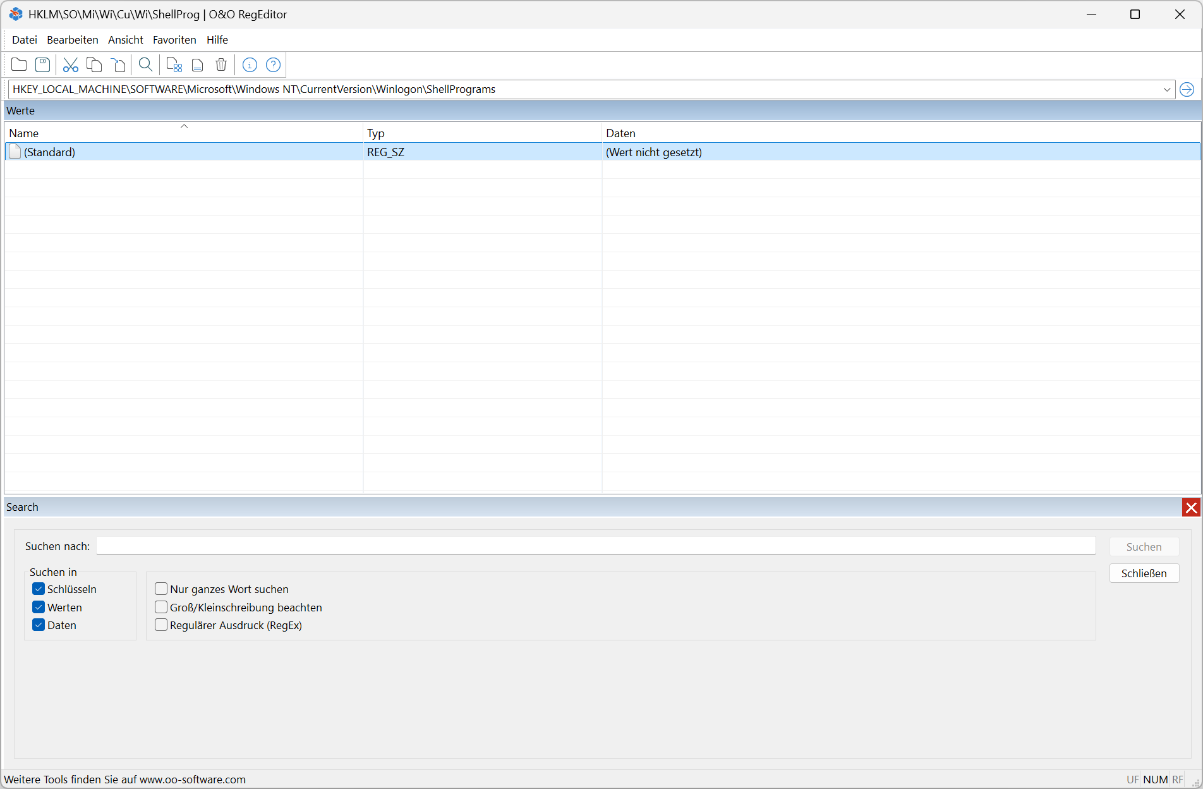The image size is (1203, 789).
Task: Click the copy toolbar icon
Action: [94, 64]
